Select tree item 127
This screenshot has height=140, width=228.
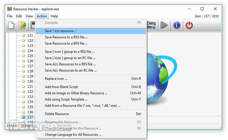coord(30,66)
